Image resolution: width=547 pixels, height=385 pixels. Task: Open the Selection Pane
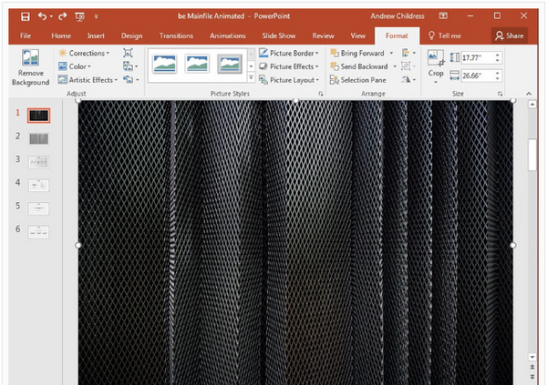(358, 80)
